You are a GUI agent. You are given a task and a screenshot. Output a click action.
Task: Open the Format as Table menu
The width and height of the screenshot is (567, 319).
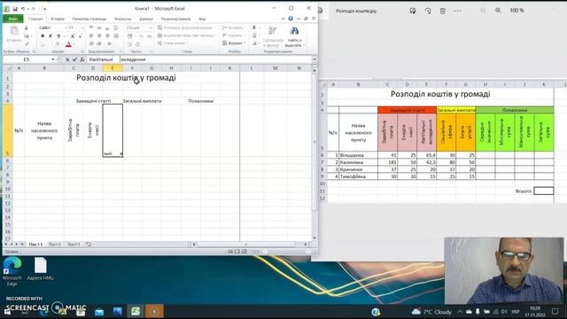(x=186, y=35)
